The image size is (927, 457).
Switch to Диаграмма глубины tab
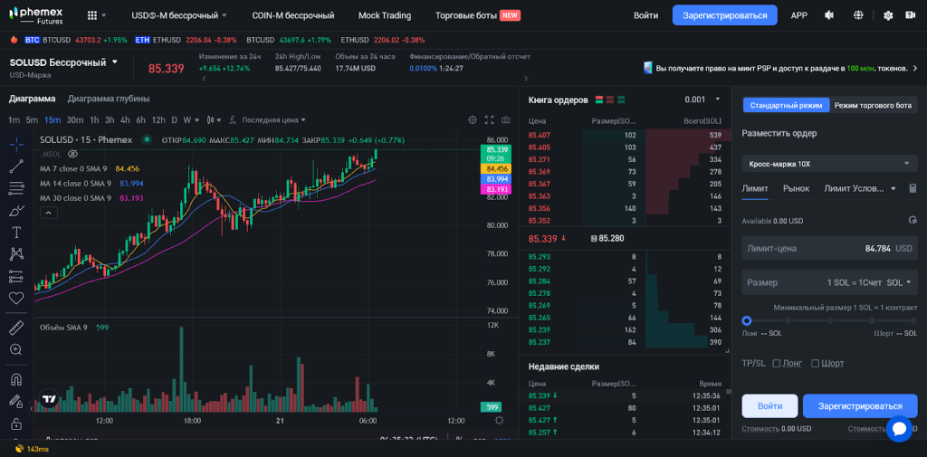pyautogui.click(x=109, y=99)
